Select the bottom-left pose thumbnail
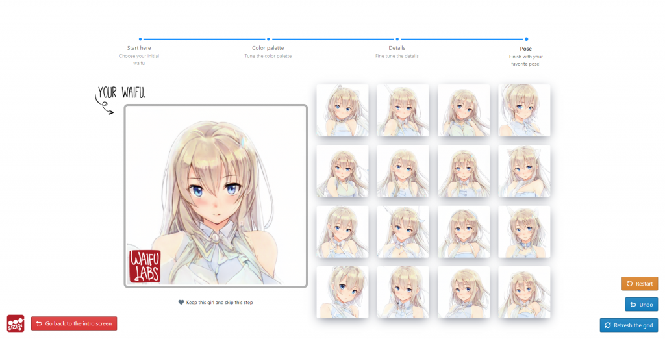 coord(342,292)
